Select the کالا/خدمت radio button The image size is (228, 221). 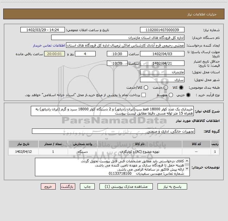(x=146, y=88)
